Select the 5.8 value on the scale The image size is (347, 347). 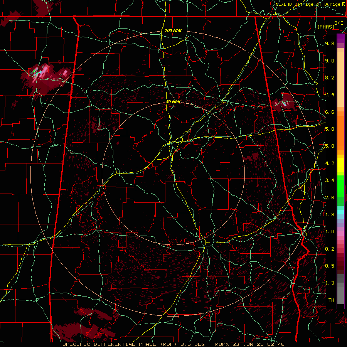[330, 129]
